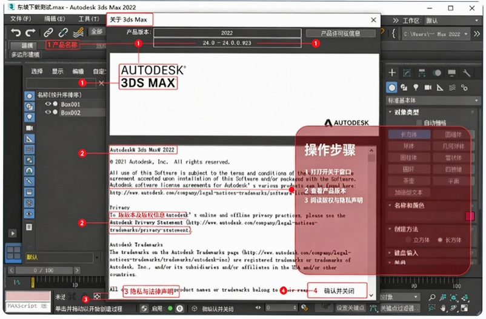Click the Pan hand viewport control

[442, 308]
